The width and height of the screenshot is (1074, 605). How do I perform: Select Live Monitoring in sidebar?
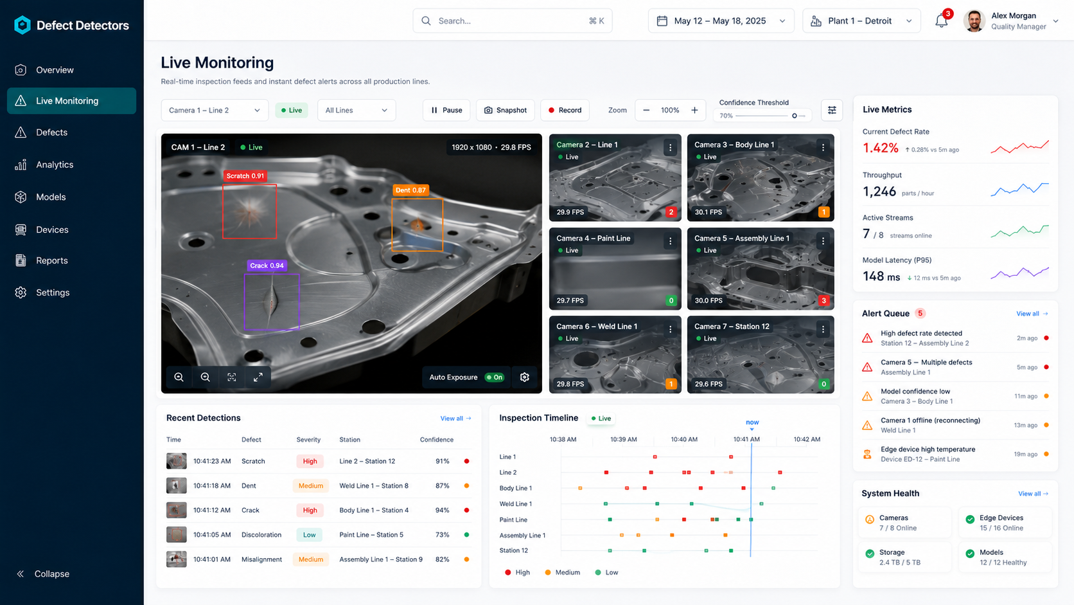pyautogui.click(x=71, y=101)
